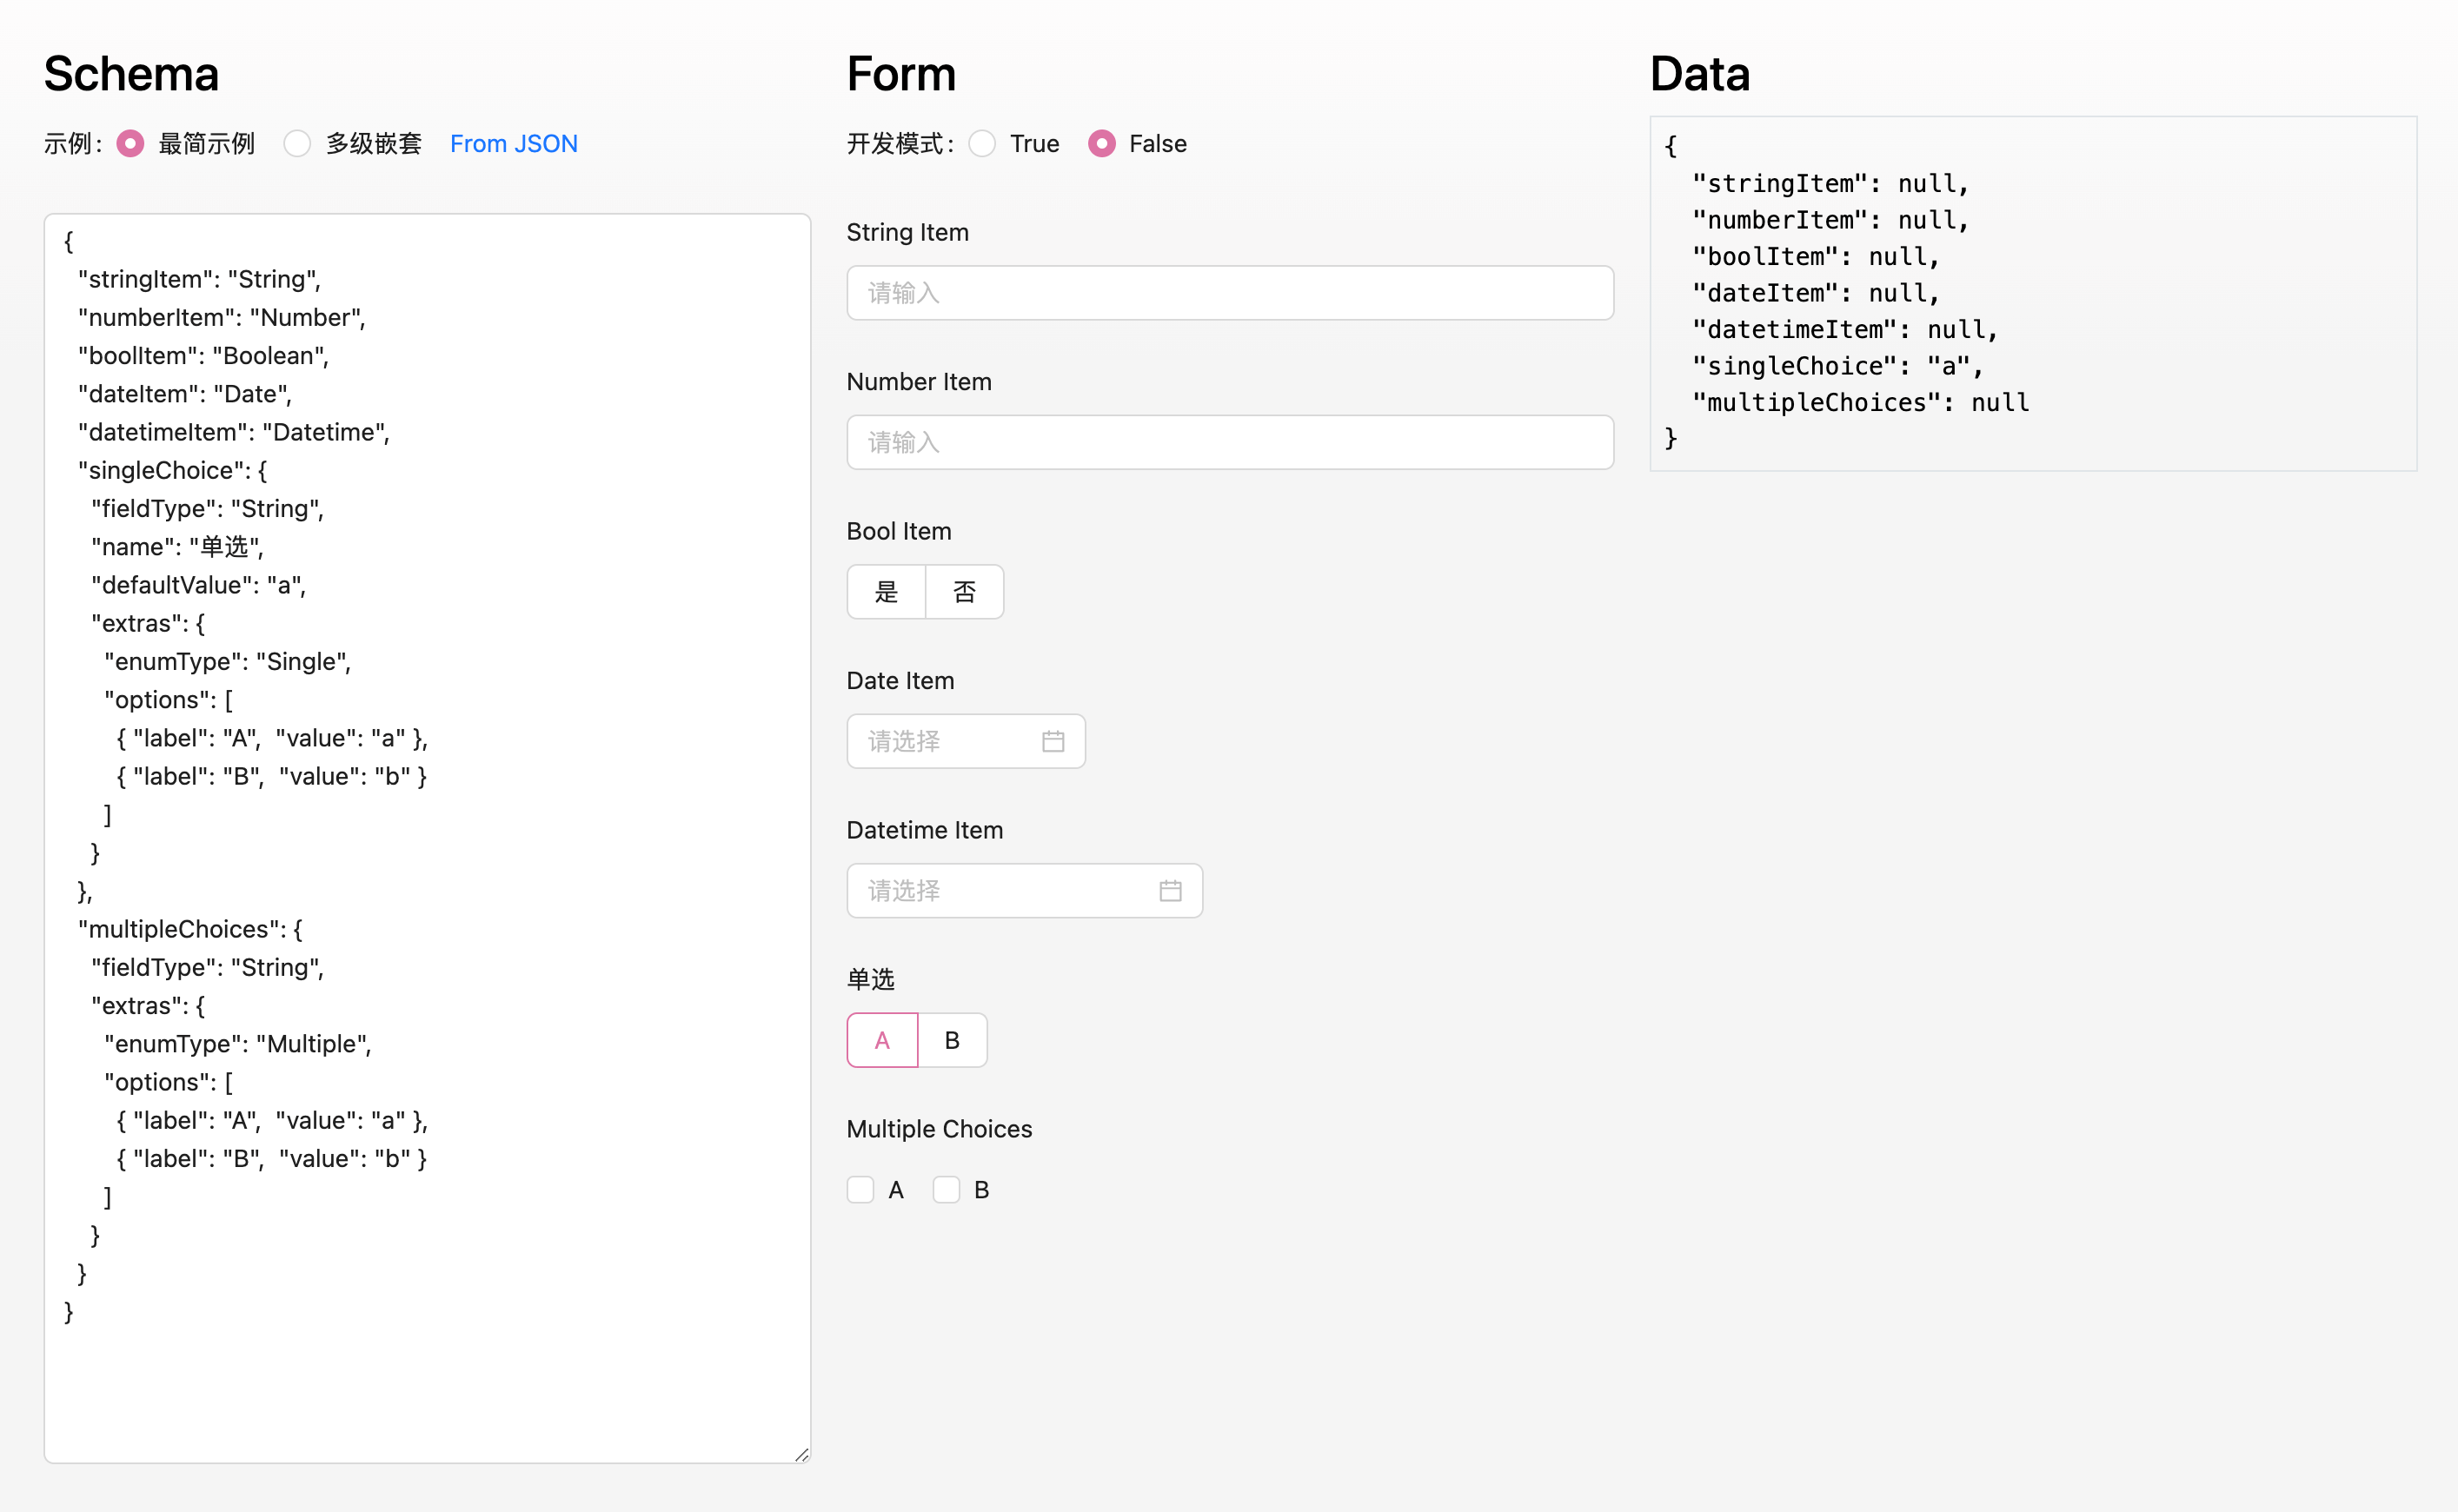Click the "multipleChoices": { schema line
The image size is (2458, 1512).
(190, 929)
